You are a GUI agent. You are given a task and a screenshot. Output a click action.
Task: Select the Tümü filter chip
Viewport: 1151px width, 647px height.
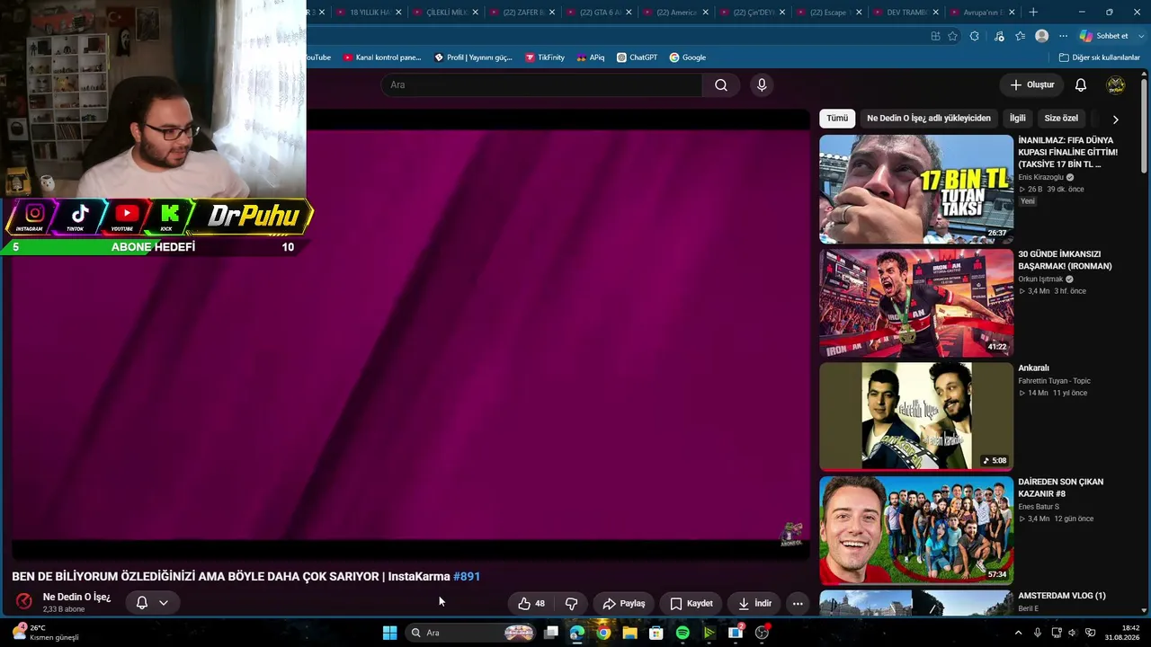pyautogui.click(x=837, y=118)
